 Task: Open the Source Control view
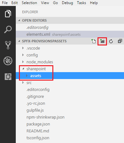8,45
